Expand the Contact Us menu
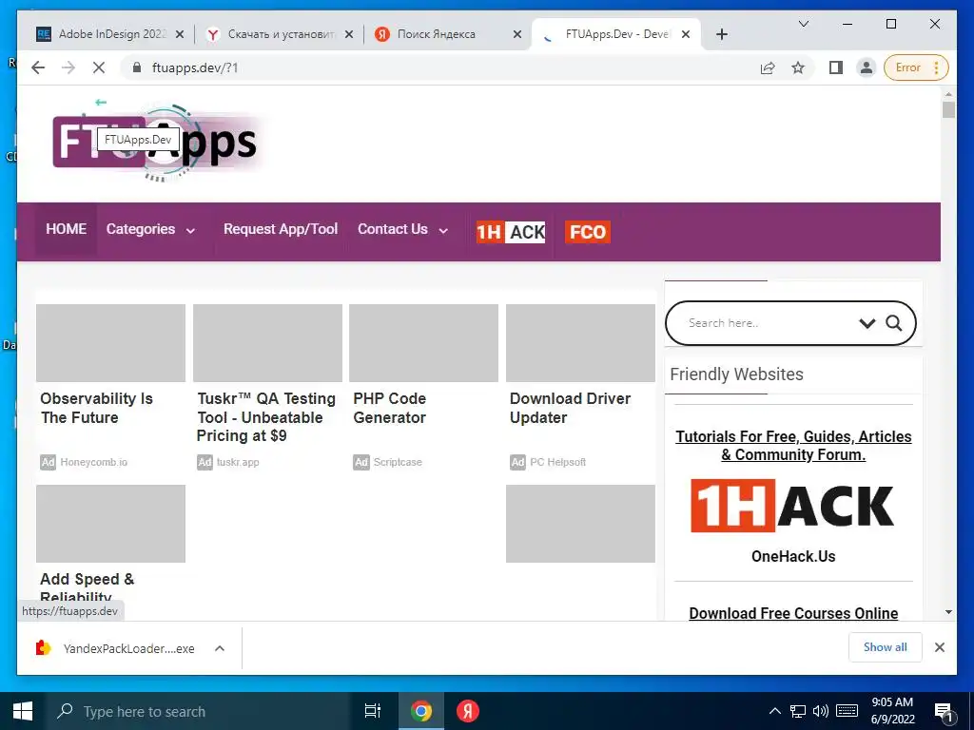 402,229
